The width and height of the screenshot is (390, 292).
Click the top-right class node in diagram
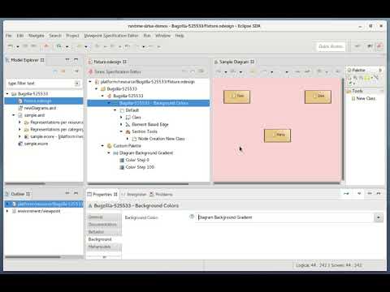tap(318, 97)
